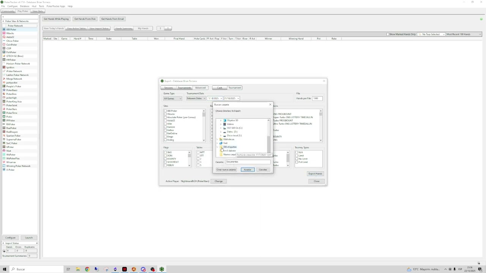The width and height of the screenshot is (486, 273).
Task: Select the CoinPoker icon in sidebar
Action: [4, 45]
